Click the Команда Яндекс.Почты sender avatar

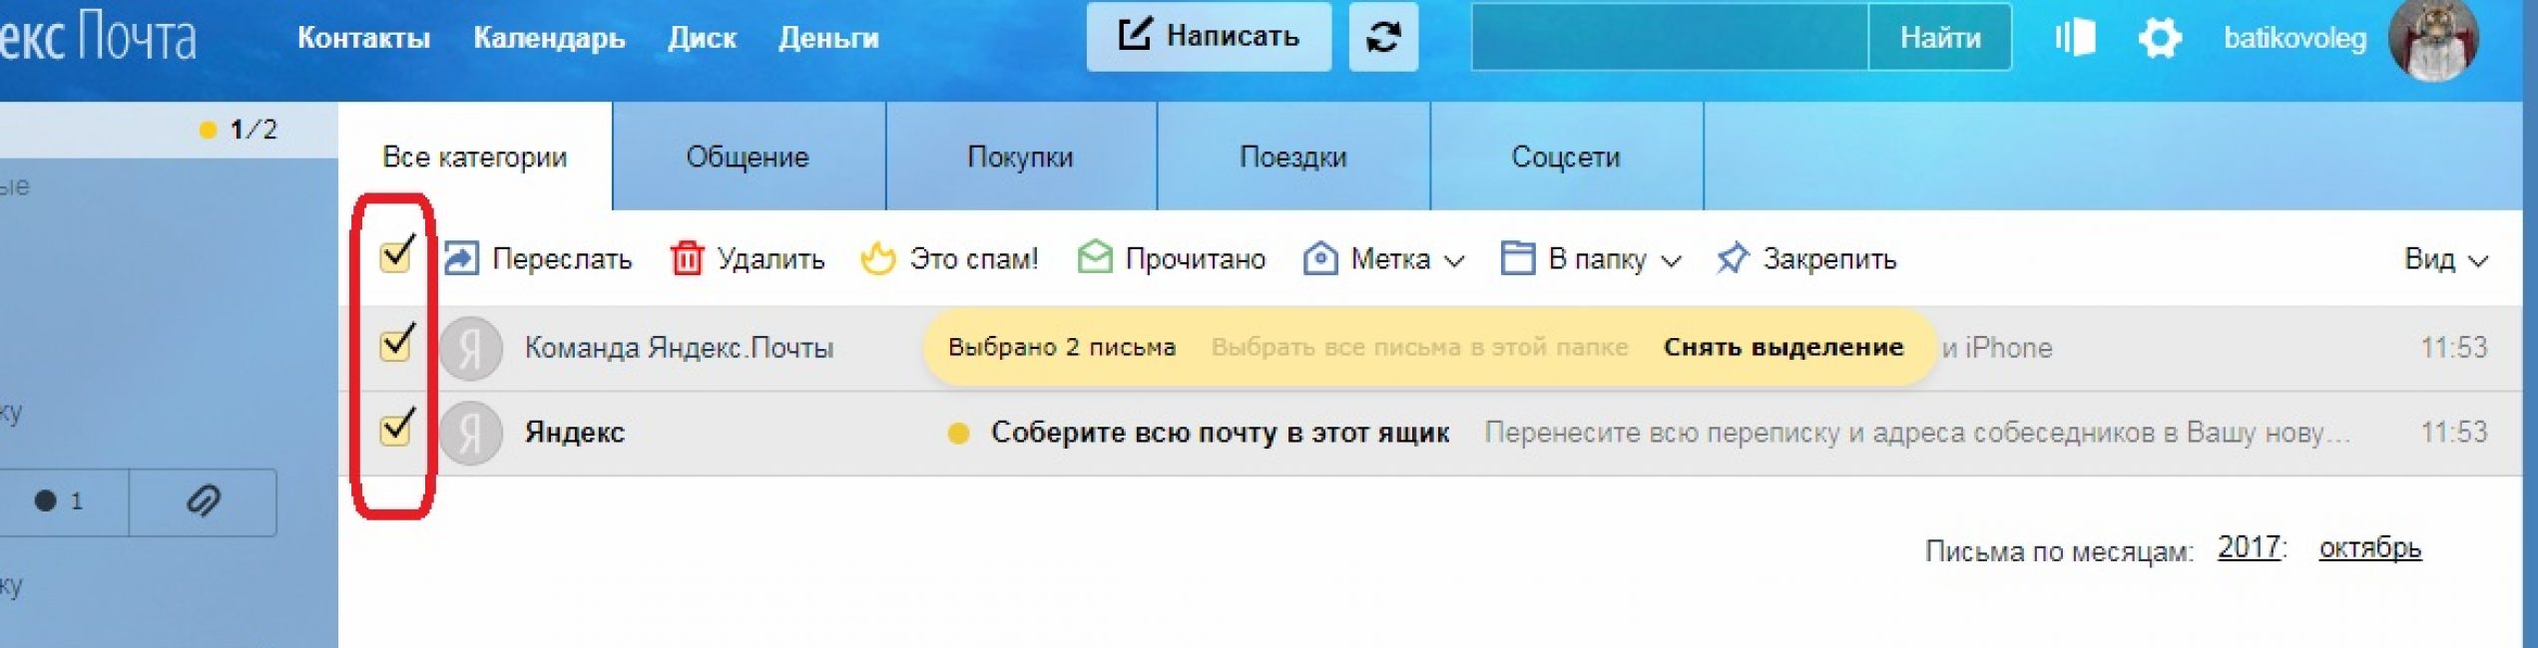[471, 348]
